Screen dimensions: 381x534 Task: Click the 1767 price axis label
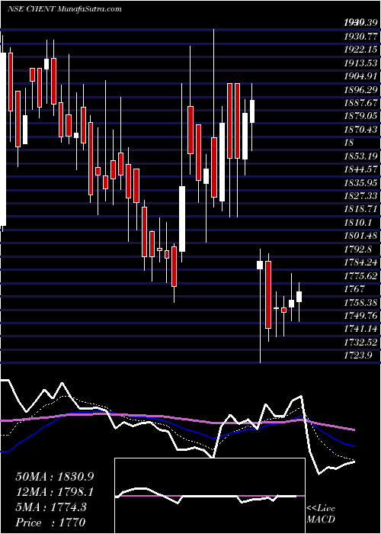click(354, 289)
